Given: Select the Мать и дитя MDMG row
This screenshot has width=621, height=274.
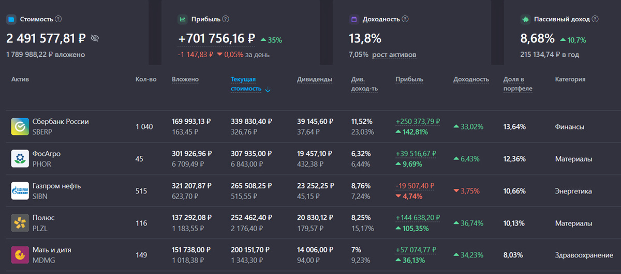Looking at the screenshot, I should pyautogui.click(x=310, y=255).
